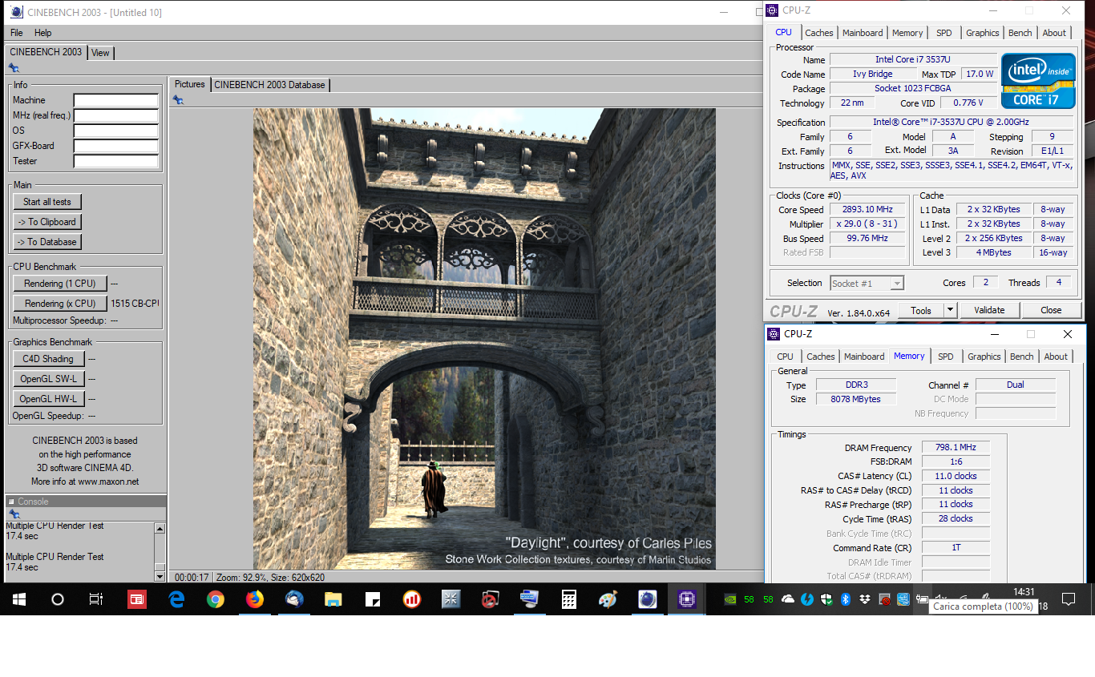Run the Rendering (1 CPU) benchmark

coord(60,284)
